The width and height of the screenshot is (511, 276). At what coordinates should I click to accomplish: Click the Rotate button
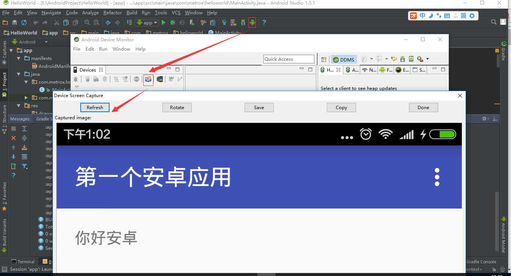(x=177, y=108)
